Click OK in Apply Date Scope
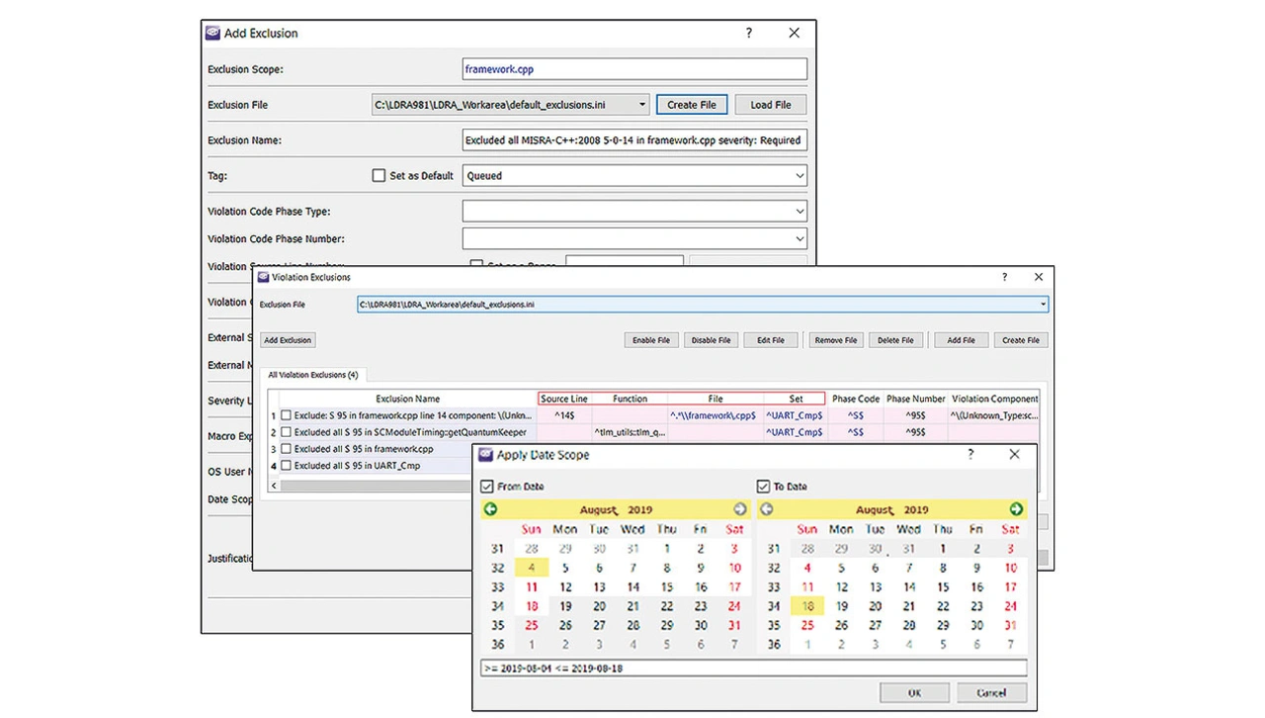Image resolution: width=1265 pixels, height=718 pixels. coord(913,692)
